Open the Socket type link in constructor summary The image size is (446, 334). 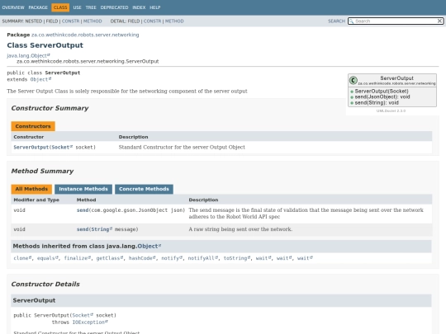click(62, 147)
